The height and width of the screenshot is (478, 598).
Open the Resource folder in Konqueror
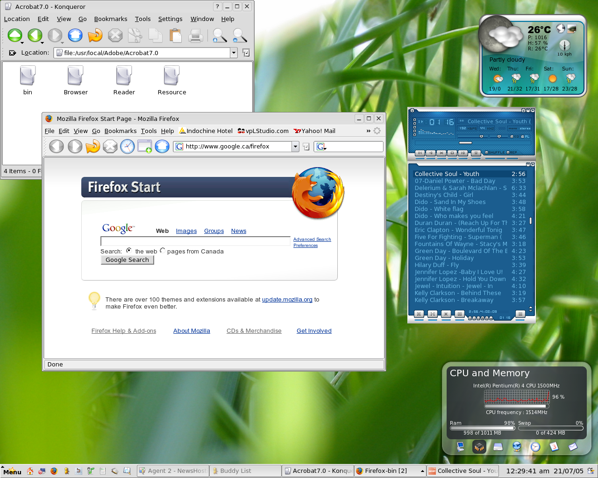click(x=172, y=80)
